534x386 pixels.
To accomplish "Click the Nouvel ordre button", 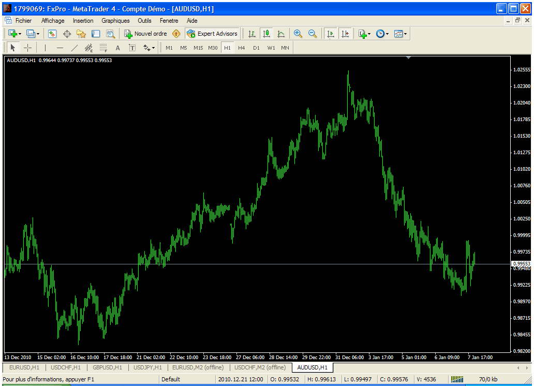I will [x=145, y=34].
